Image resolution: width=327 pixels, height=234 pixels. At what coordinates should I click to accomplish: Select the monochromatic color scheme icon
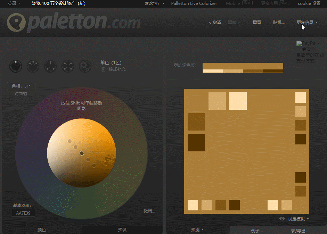(x=16, y=66)
